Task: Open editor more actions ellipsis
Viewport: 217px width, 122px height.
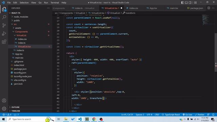Action: tap(213, 8)
